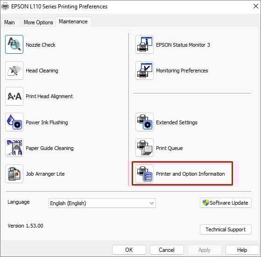Select the Maintenance tab
This screenshot has width=261, height=257.
pos(73,21)
